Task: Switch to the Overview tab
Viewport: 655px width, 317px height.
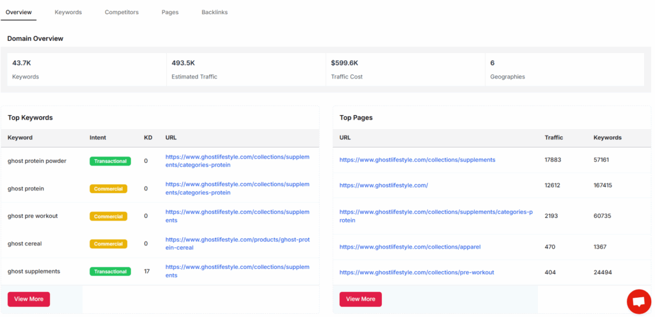Action: click(x=19, y=12)
